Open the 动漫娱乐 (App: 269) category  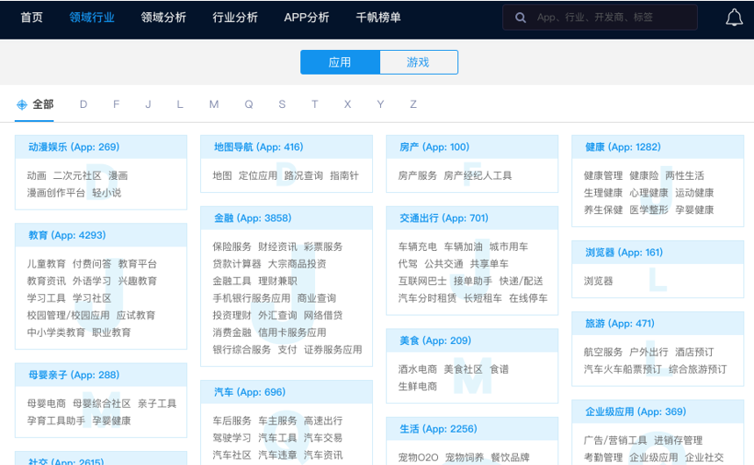(x=74, y=147)
